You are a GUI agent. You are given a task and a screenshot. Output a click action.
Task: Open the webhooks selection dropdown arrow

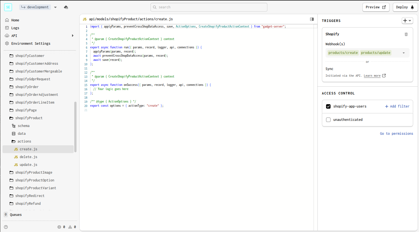[x=404, y=53]
